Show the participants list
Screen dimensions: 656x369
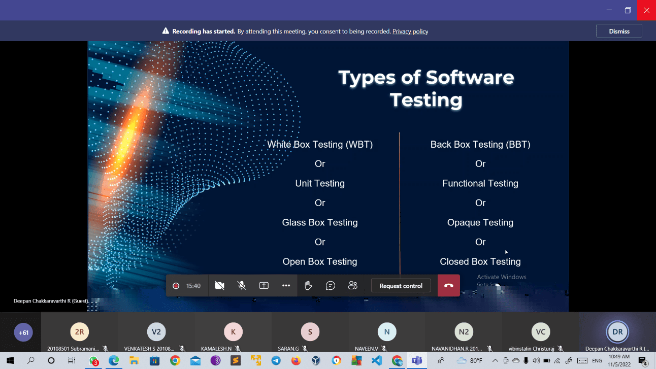353,286
